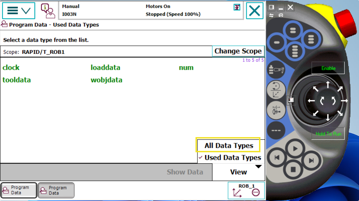
Task: Choose the tooldata data type
Action: 17,80
